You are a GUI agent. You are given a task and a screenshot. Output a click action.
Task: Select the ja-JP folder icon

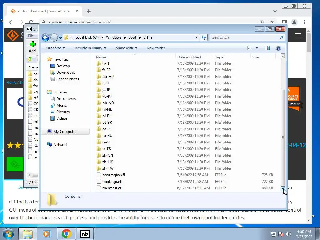pos(98,90)
